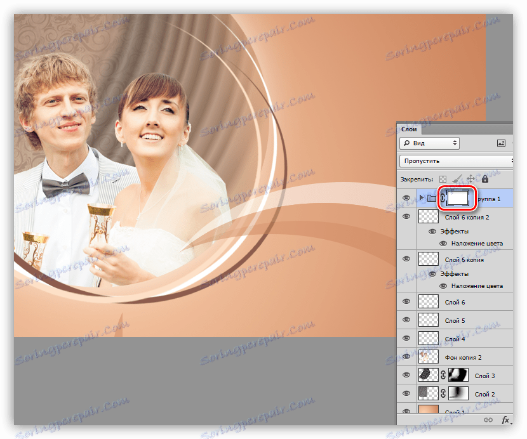The image size is (527, 439).
Task: Select the layer named Слой 6 копия
Action: [x=464, y=259]
